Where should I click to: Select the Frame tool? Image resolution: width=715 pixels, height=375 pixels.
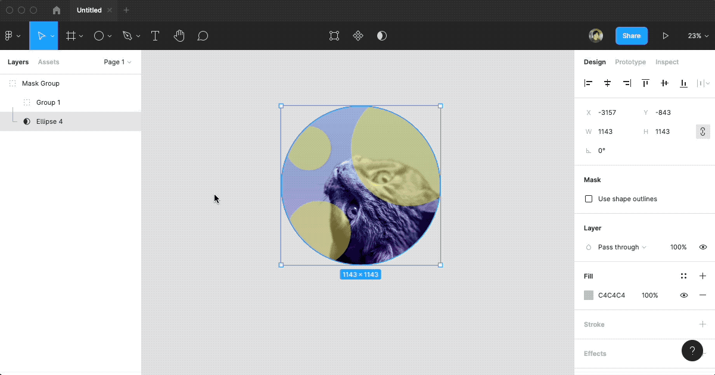tap(71, 35)
